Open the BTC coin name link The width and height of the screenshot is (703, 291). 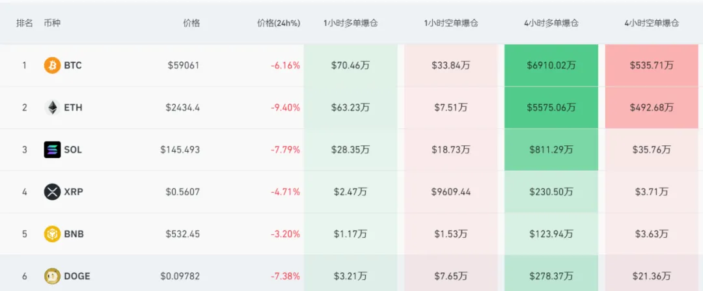click(72, 66)
